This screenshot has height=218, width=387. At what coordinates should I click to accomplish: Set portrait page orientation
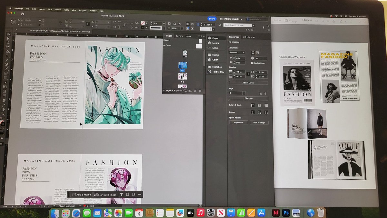pyautogui.click(x=253, y=53)
